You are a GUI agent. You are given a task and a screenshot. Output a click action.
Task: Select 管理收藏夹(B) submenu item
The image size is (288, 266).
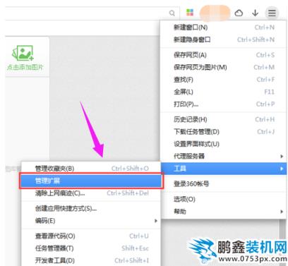pos(91,169)
